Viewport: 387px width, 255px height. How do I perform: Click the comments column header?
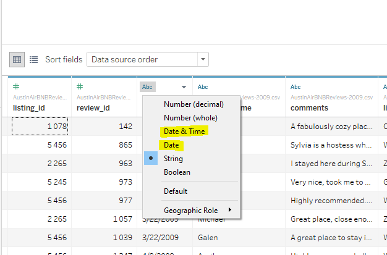point(309,107)
